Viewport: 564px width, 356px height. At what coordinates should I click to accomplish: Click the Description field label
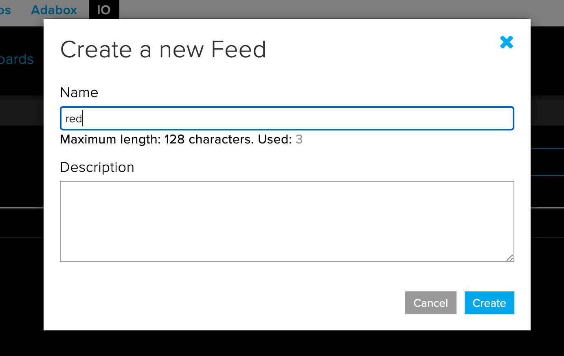[97, 167]
